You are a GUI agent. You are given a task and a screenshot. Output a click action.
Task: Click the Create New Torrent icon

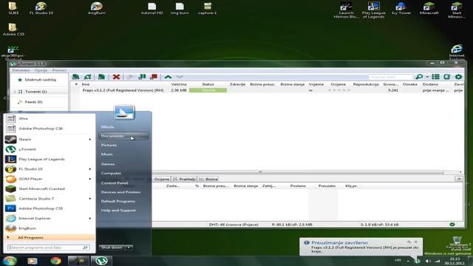(102, 77)
